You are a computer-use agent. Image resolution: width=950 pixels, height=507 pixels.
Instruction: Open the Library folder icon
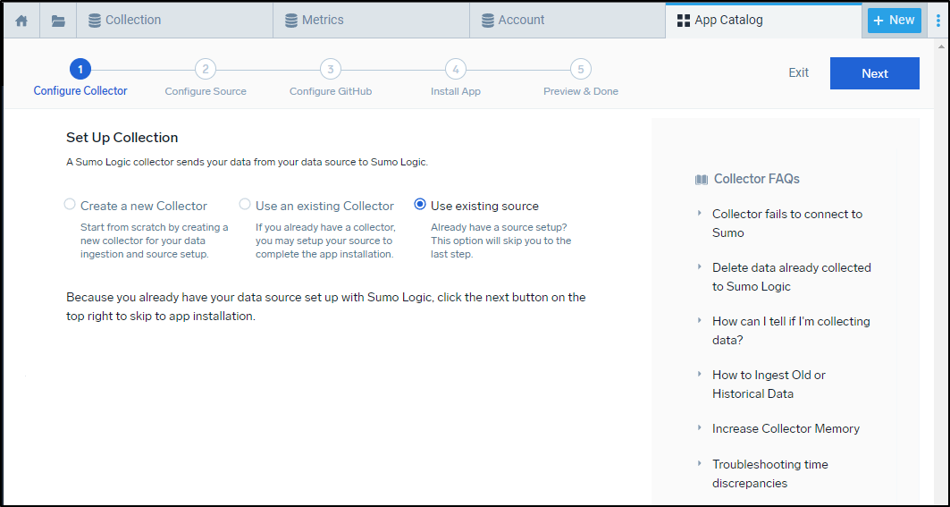click(x=58, y=21)
